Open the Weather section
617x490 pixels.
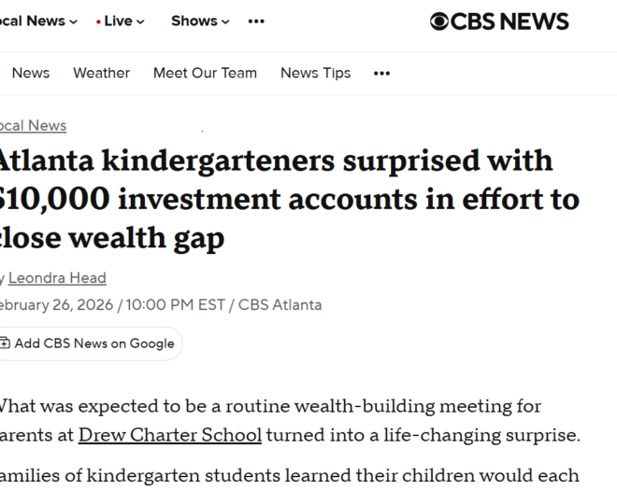(x=101, y=73)
